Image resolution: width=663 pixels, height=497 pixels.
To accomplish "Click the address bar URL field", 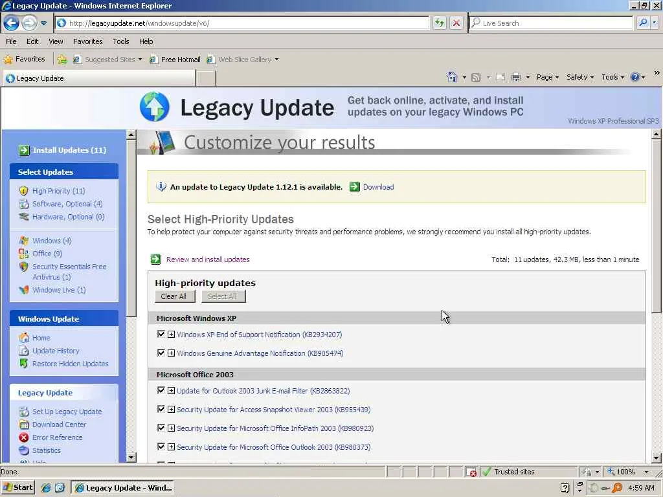I will tap(242, 23).
